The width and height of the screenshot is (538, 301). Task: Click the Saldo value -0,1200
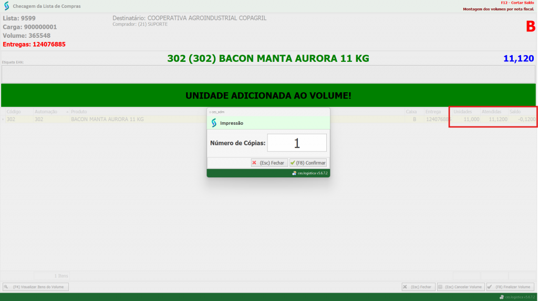click(x=526, y=119)
